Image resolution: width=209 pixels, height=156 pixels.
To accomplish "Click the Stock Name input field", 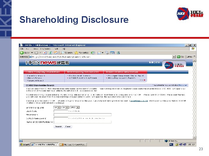I will pyautogui.click(x=82, y=115).
